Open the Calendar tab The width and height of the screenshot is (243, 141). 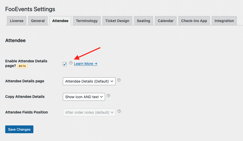pos(166,21)
